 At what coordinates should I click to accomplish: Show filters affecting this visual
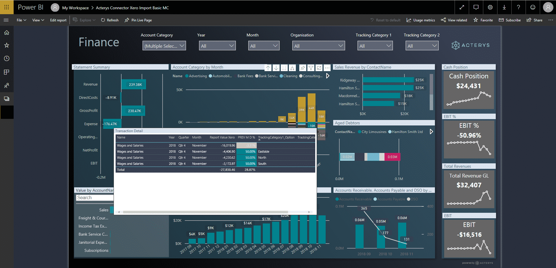pyautogui.click(x=311, y=68)
